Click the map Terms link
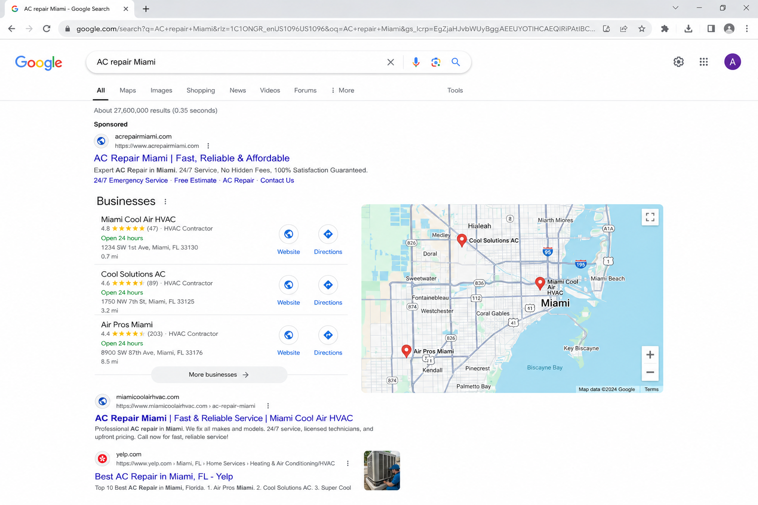The width and height of the screenshot is (758, 505). pos(651,390)
